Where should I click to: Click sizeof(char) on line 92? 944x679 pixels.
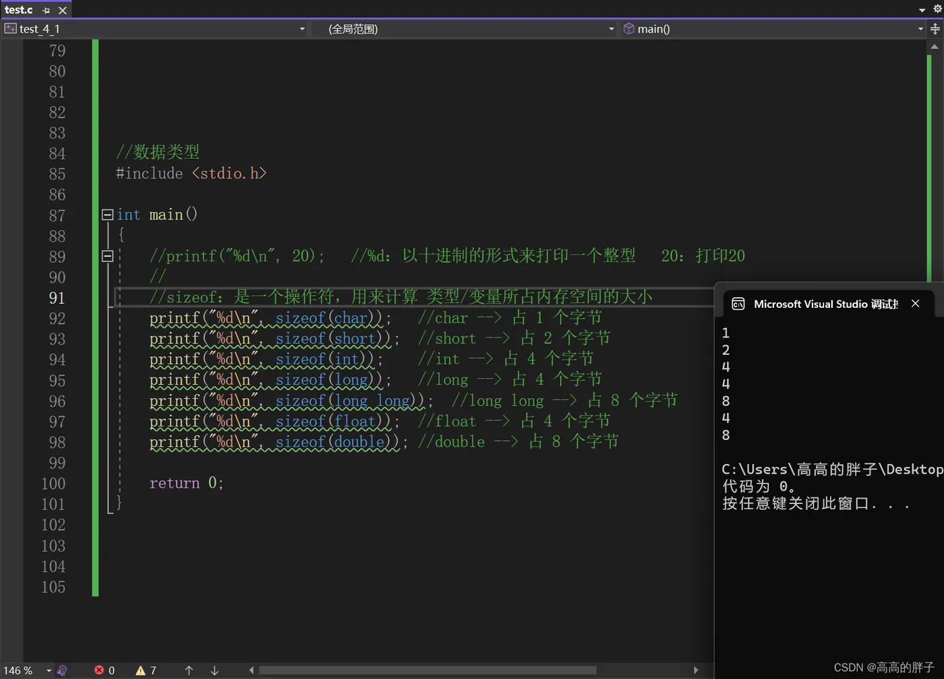(329, 318)
